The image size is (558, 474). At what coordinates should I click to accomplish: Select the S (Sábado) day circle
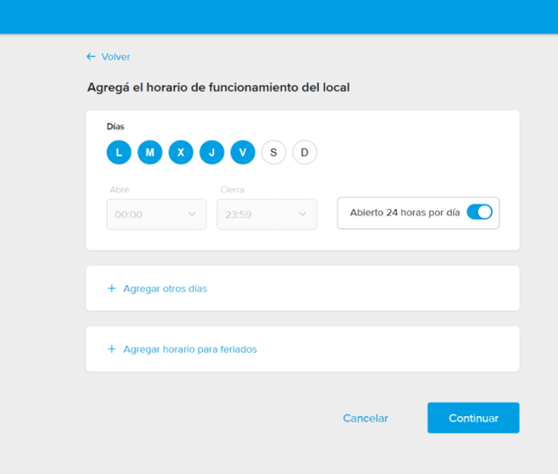pos(274,153)
